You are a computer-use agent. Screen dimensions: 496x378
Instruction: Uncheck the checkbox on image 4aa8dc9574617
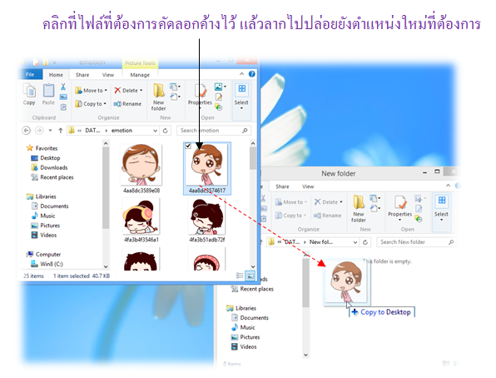click(188, 146)
